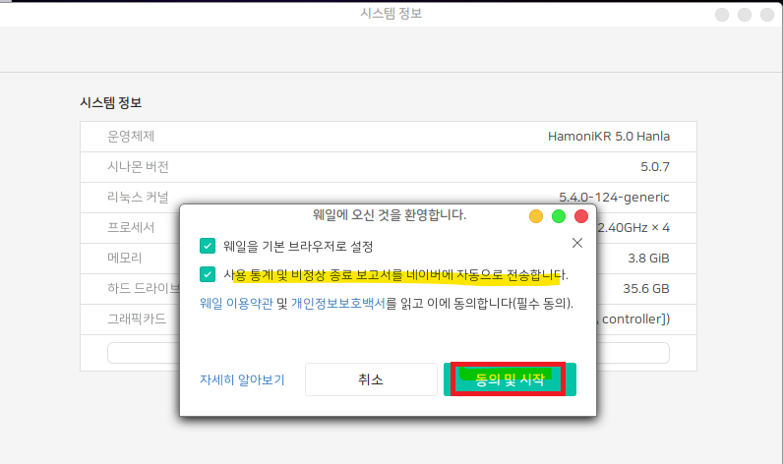Click the '그래픽카드' row label
This screenshot has height=464, width=783.
click(137, 319)
